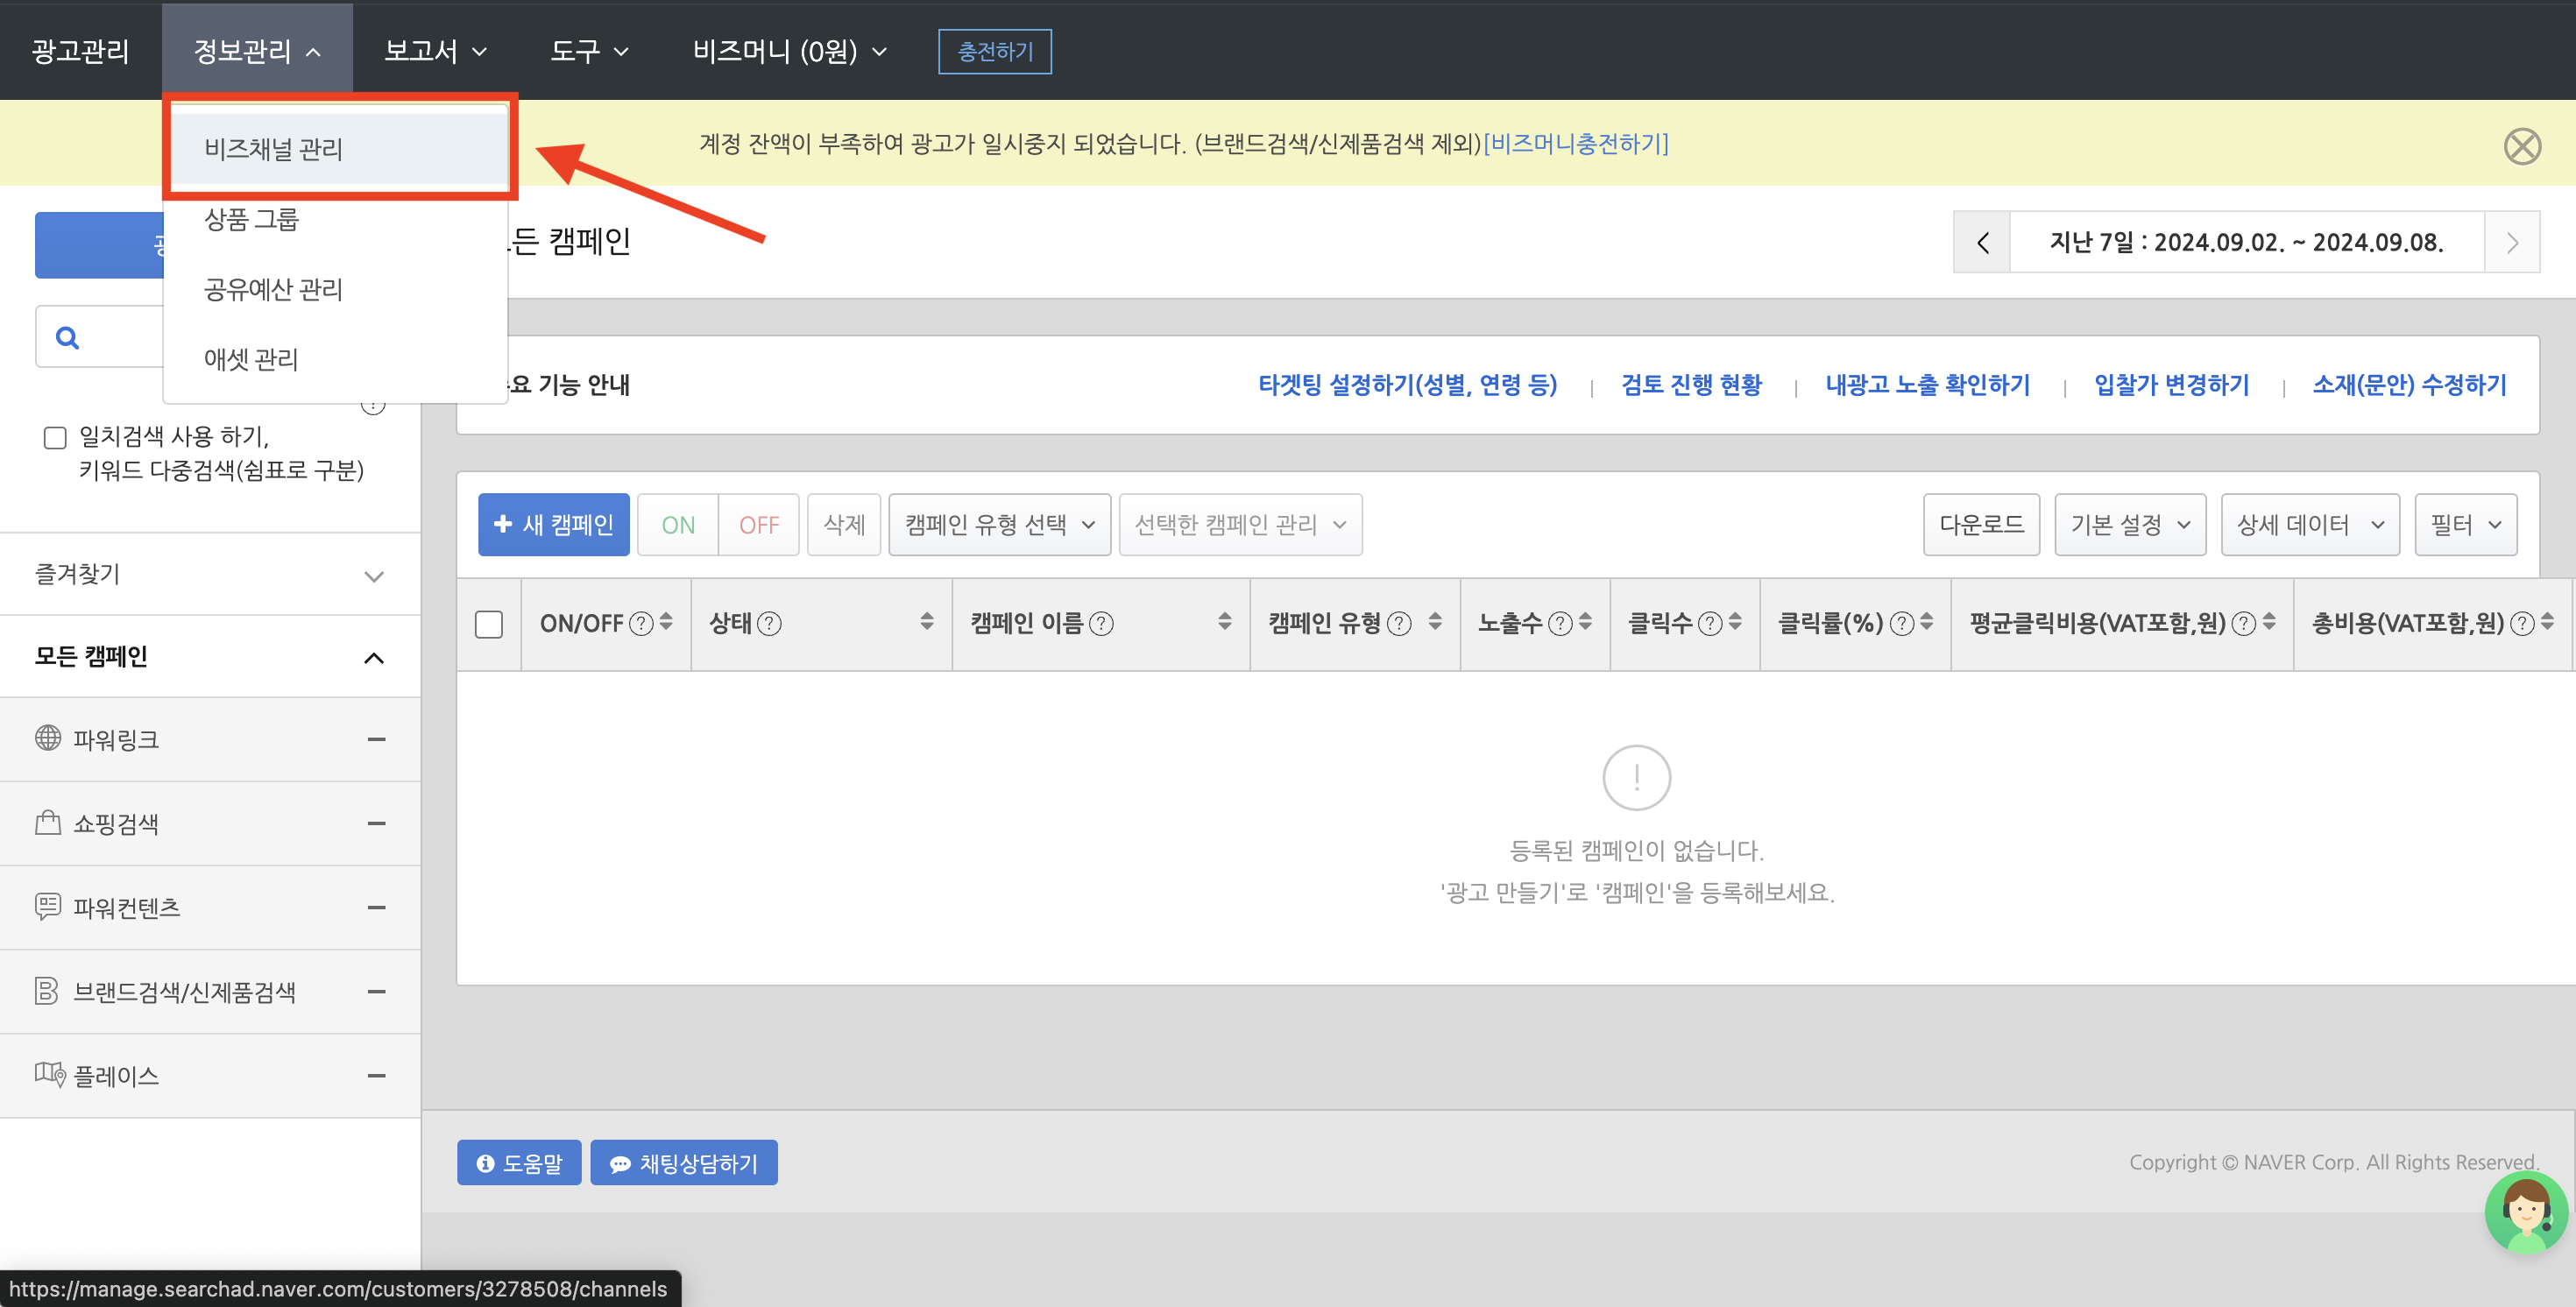The image size is (2576, 1307).
Task: Toggle 정보관리 top menu
Action: click(257, 51)
